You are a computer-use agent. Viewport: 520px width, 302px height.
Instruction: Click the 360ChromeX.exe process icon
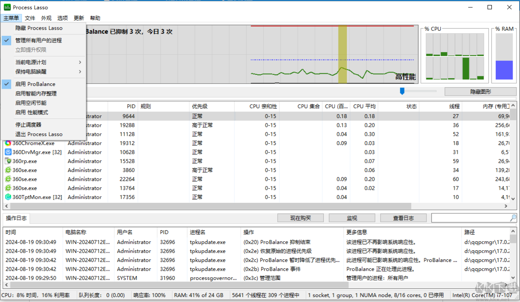8,143
